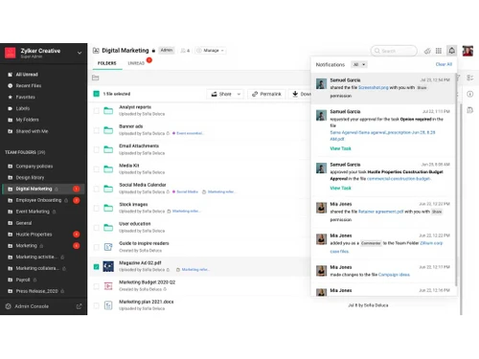Click View Task under Opinion required notification

(x=340, y=148)
